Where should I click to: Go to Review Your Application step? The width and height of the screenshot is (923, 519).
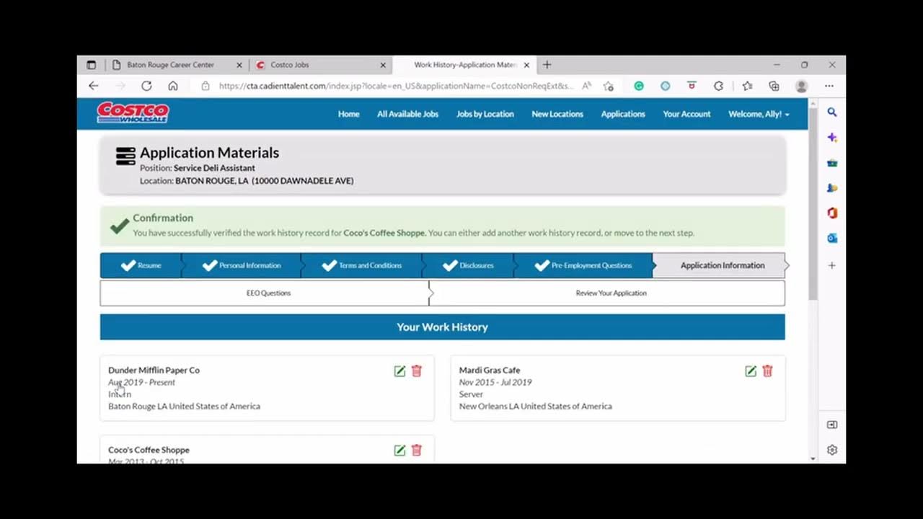point(607,293)
